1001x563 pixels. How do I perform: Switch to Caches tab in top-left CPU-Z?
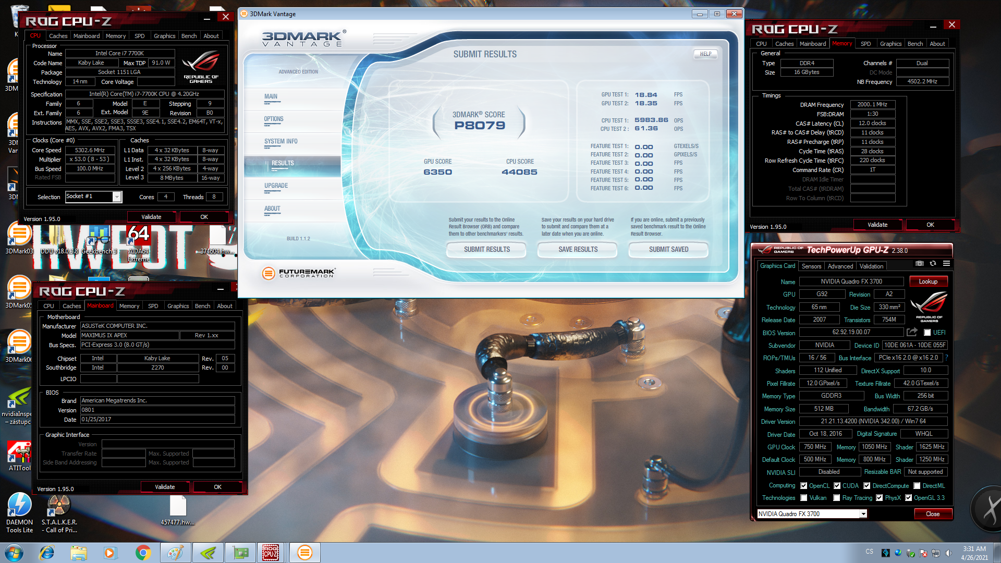point(58,36)
